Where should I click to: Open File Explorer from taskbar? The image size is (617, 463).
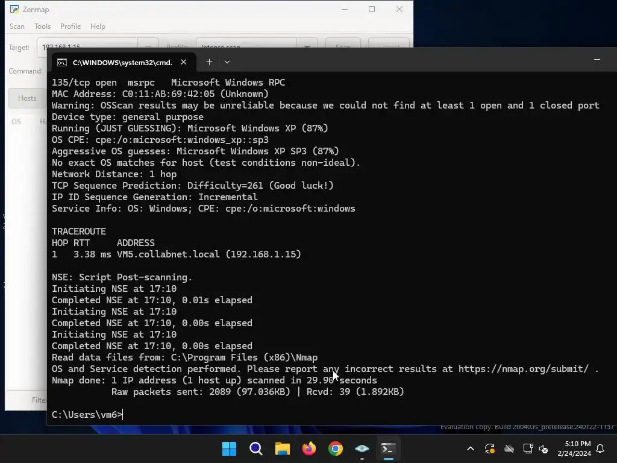pyautogui.click(x=282, y=449)
